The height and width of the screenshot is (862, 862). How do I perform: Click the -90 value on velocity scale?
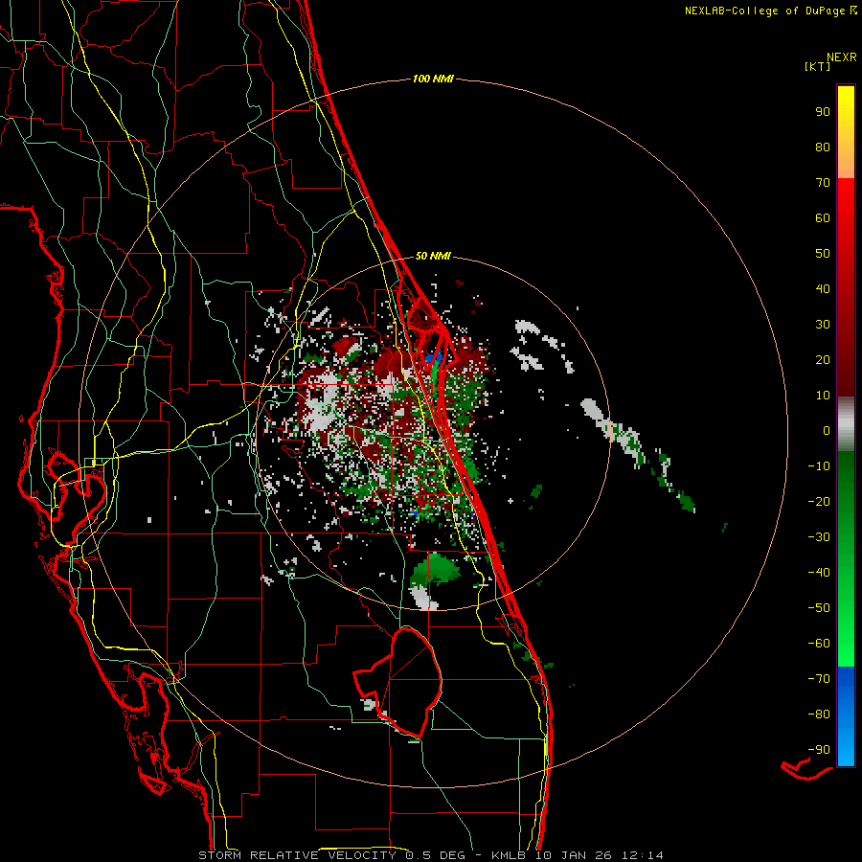click(x=819, y=750)
